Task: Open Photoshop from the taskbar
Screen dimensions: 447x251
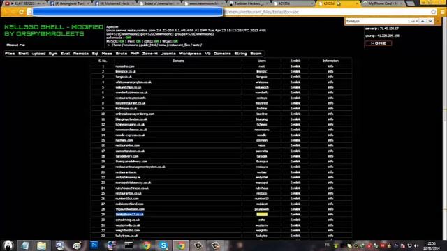Action: click(94, 245)
